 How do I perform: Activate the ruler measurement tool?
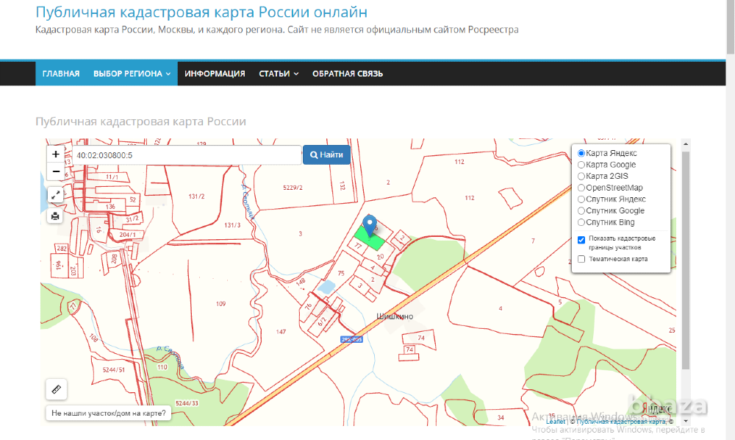point(56,389)
